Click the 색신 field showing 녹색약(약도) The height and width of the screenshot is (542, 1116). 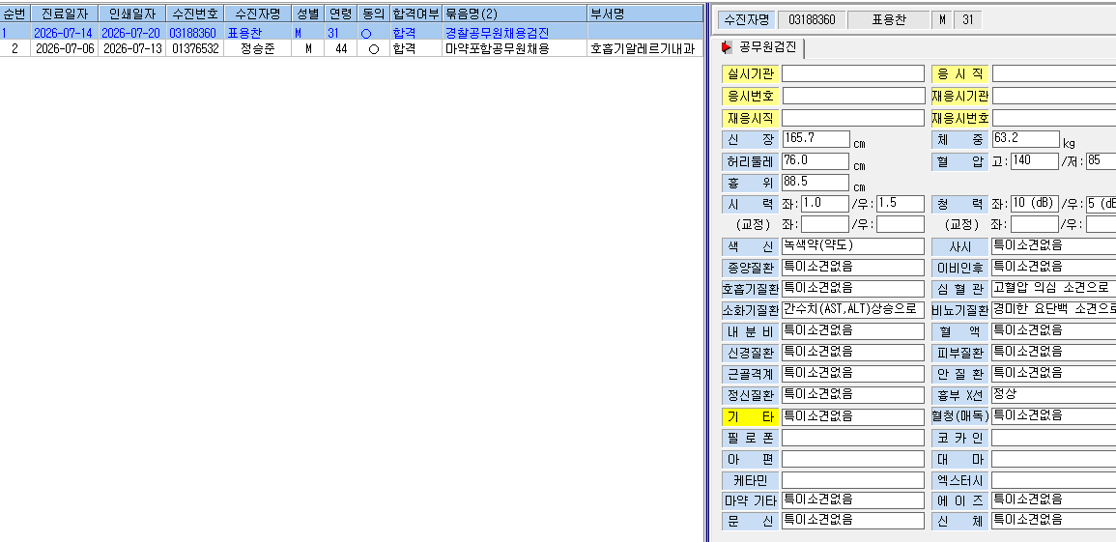852,246
